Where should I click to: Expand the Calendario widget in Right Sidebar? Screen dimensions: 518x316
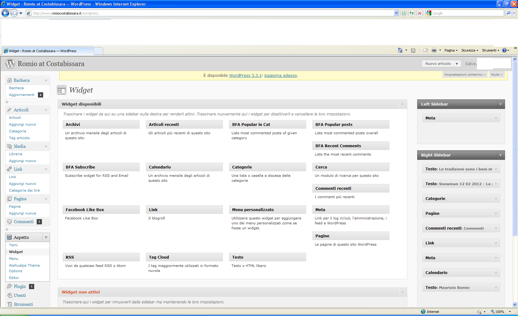pyautogui.click(x=496, y=273)
